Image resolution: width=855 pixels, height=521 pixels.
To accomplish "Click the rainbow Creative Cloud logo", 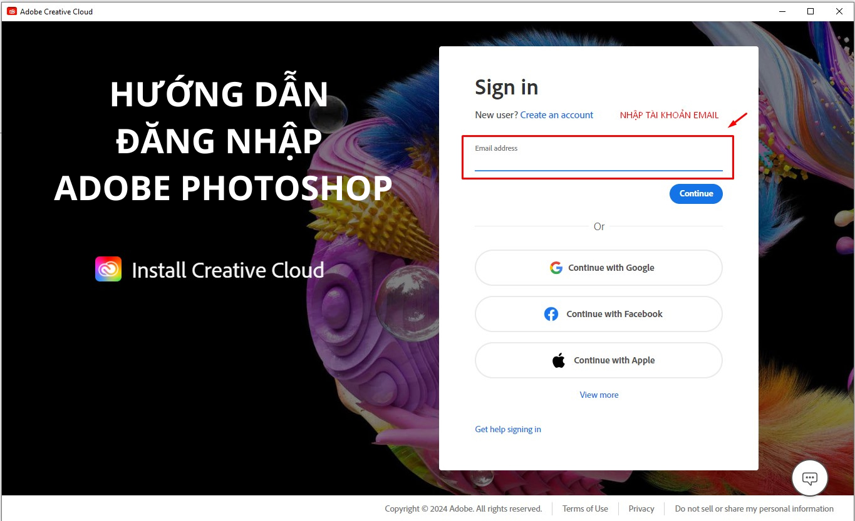I will (108, 270).
